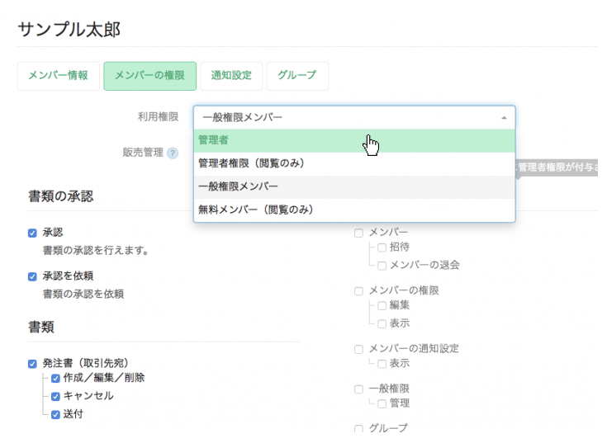Enable the メンバーの権限 checkbox

point(359,291)
